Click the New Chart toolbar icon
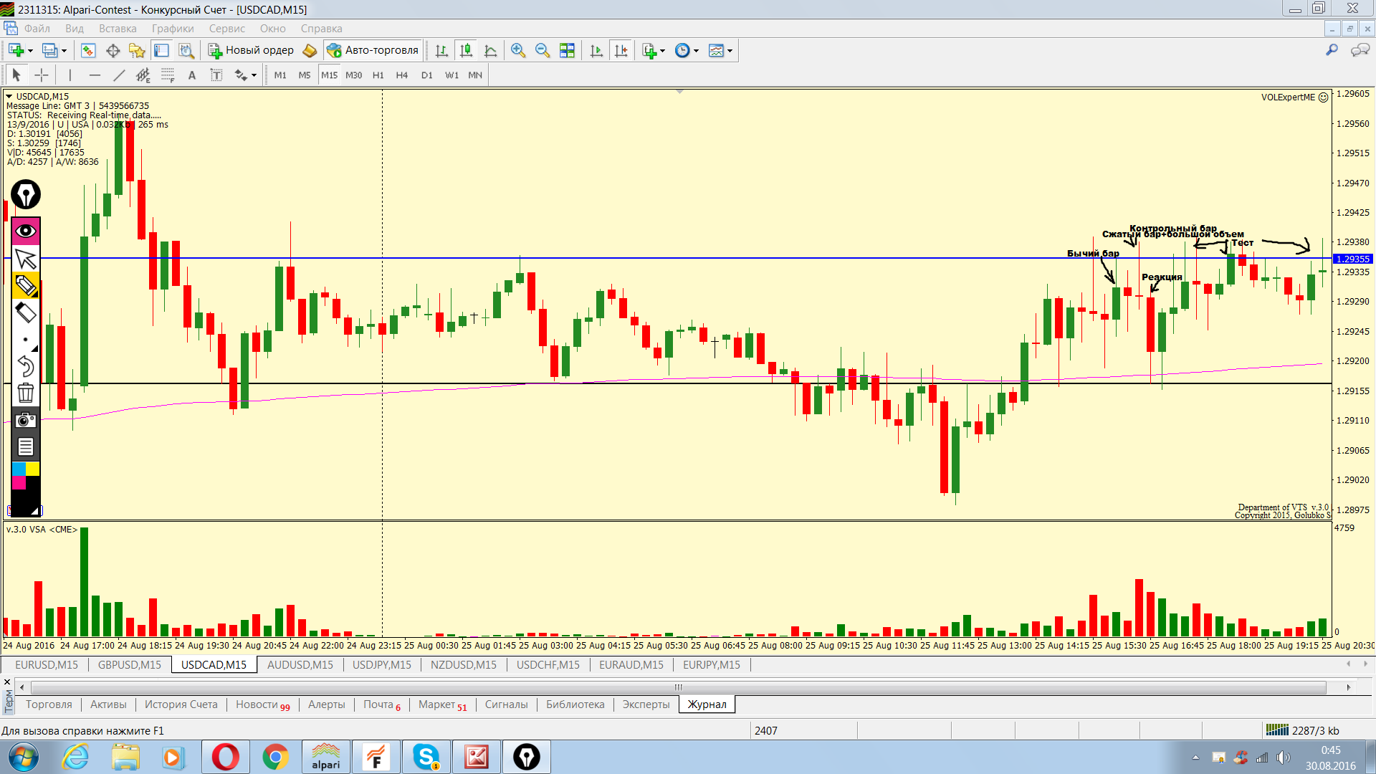 16,50
